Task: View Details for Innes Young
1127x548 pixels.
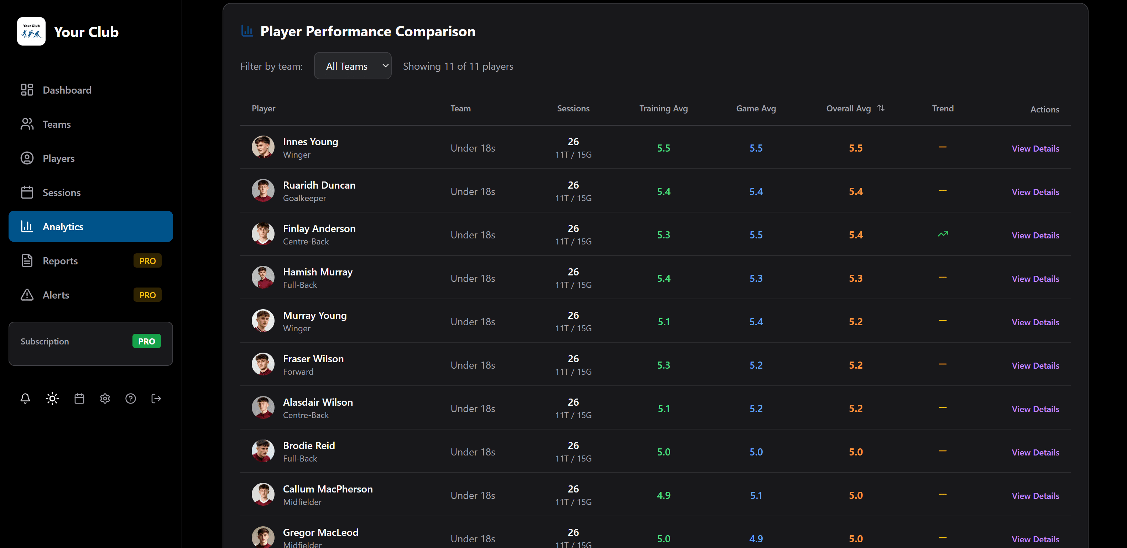Action: (x=1035, y=148)
